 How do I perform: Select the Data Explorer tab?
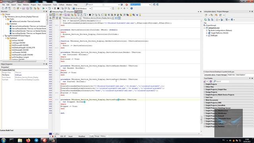pos(241,75)
